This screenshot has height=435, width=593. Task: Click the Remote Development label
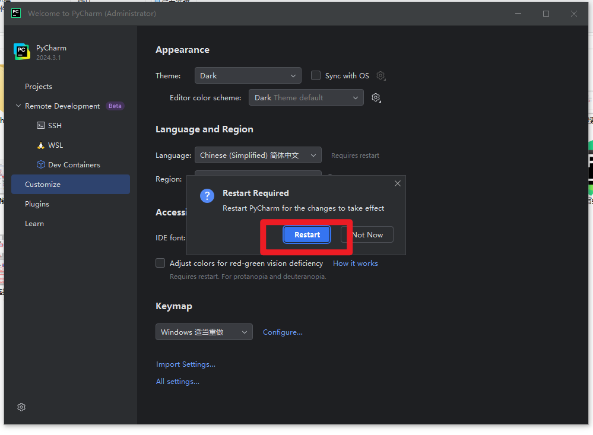pos(62,106)
